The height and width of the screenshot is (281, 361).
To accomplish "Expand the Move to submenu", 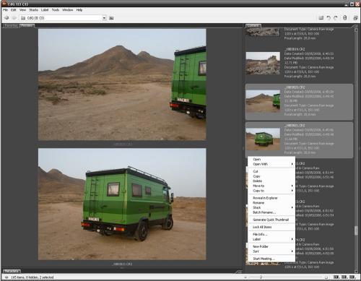I will (x=271, y=186).
